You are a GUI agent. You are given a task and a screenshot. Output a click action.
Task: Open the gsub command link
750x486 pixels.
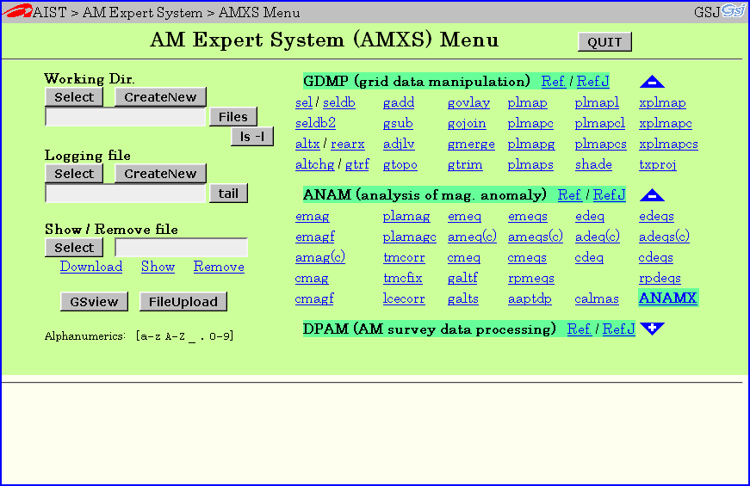pyautogui.click(x=398, y=123)
